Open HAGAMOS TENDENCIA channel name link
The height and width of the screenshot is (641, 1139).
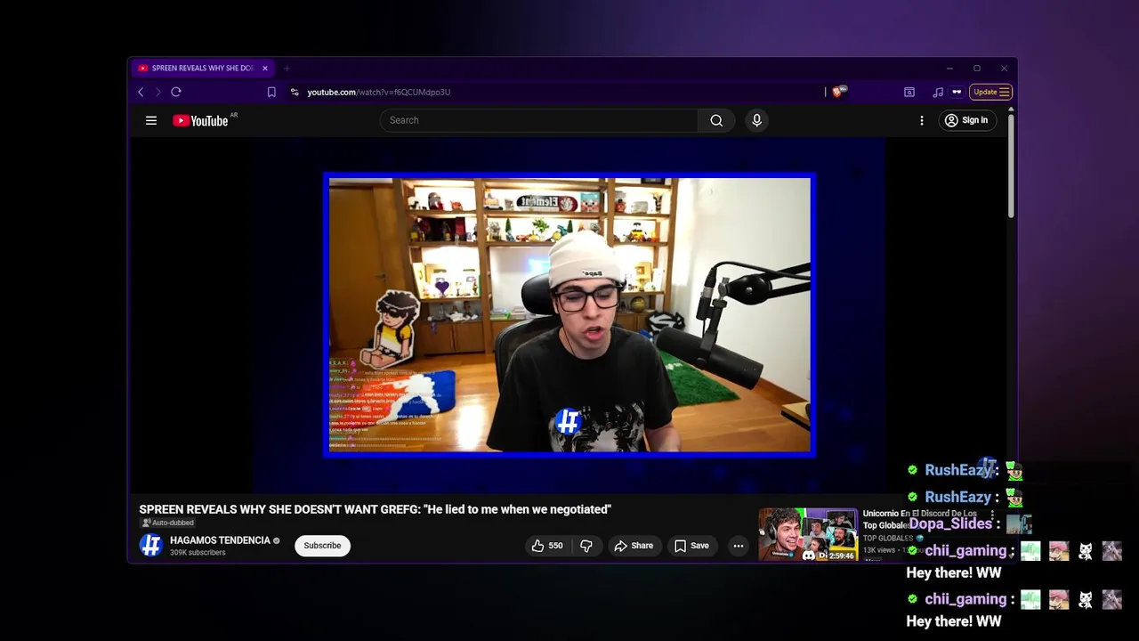coord(220,540)
